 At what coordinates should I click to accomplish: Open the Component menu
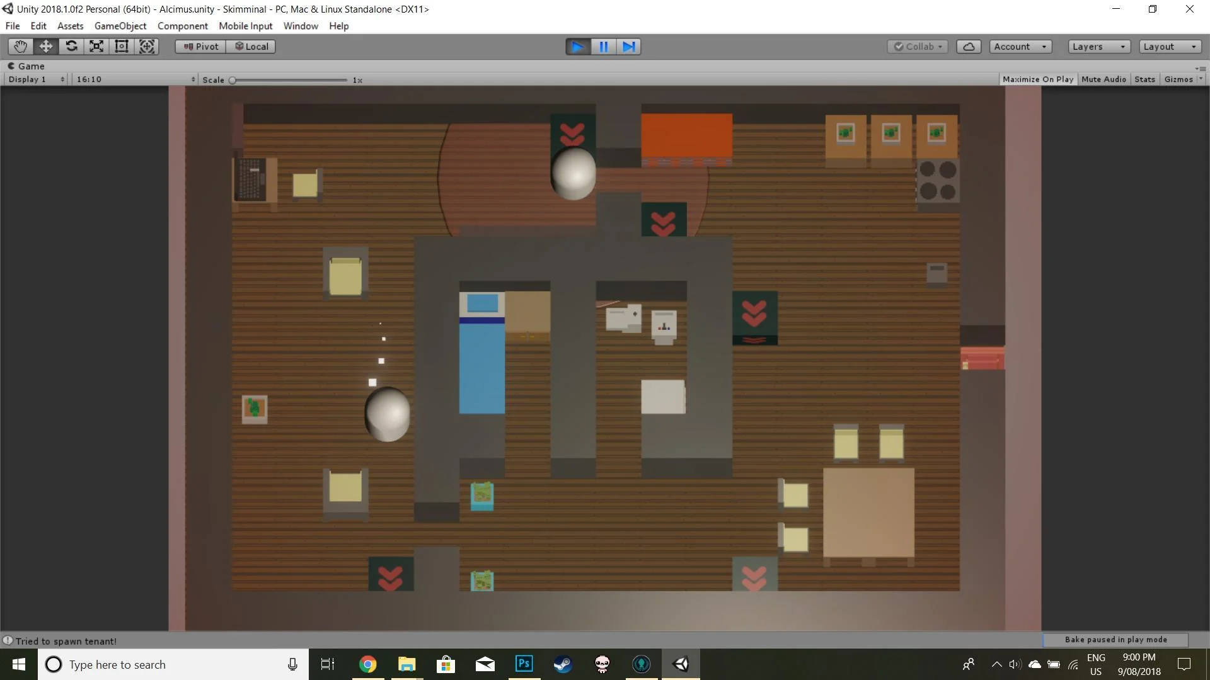click(182, 26)
